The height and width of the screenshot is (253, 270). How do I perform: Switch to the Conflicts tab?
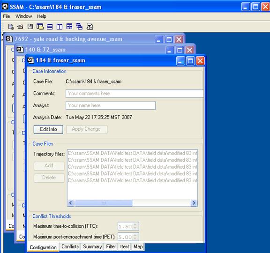(x=70, y=246)
